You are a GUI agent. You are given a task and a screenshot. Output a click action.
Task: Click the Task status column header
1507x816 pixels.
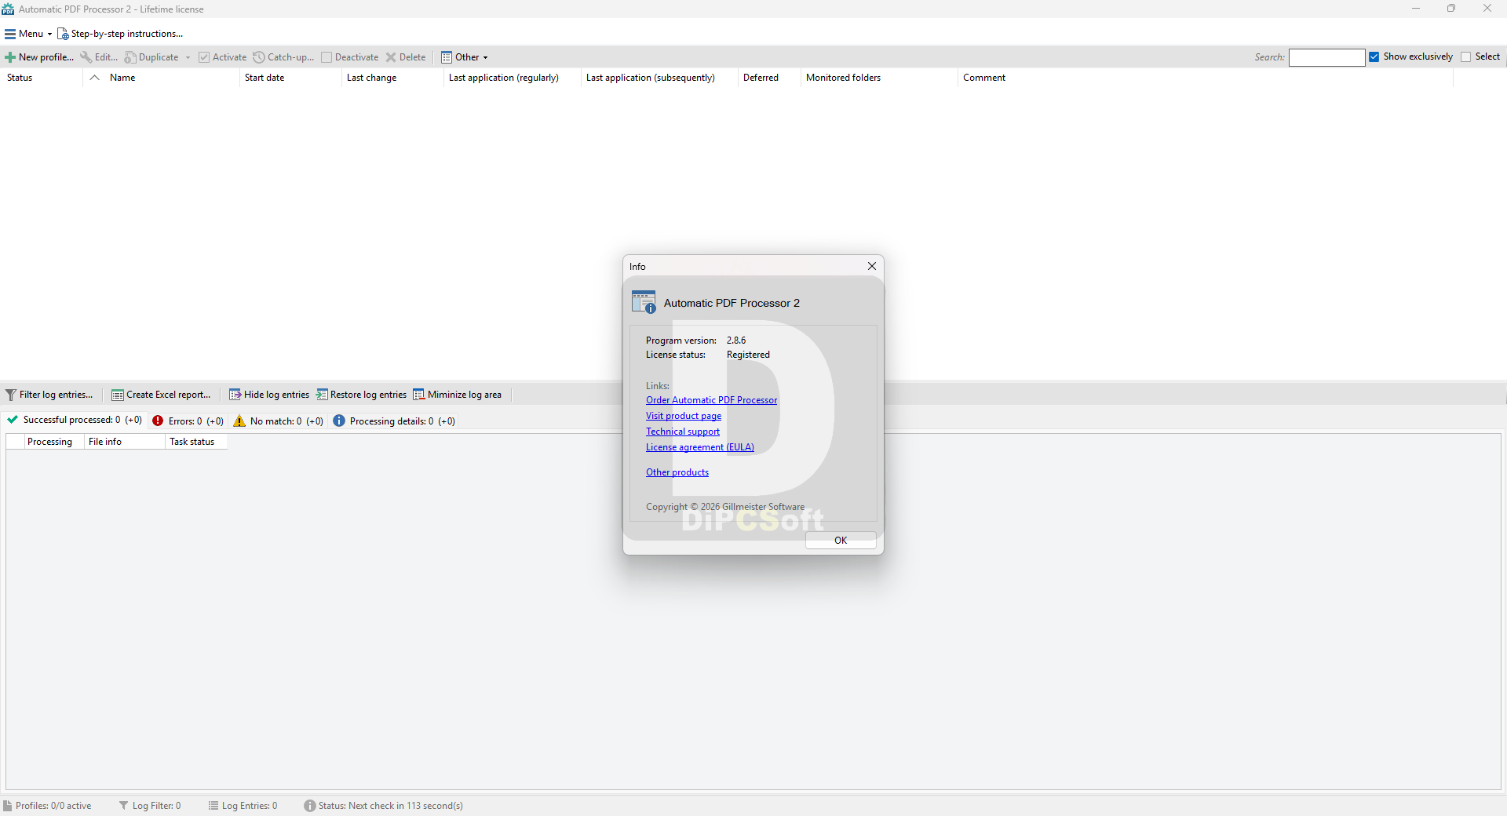tap(196, 442)
